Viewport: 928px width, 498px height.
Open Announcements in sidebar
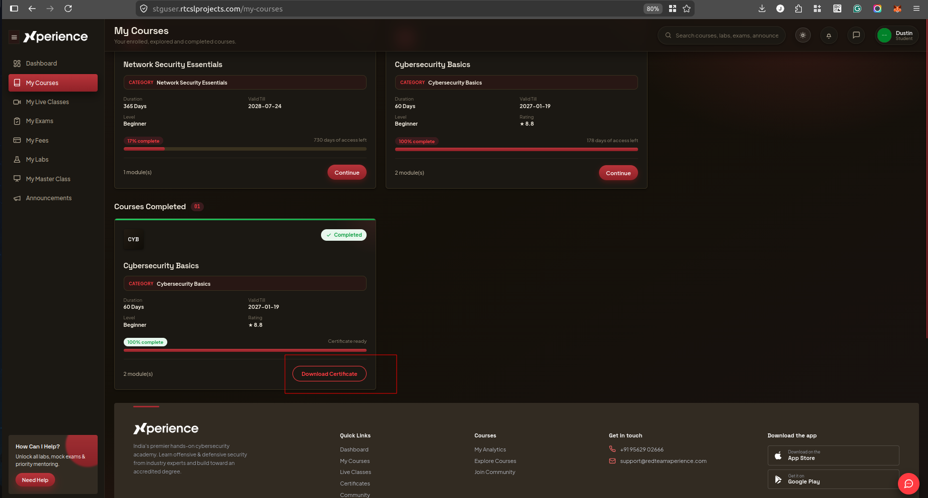[x=53, y=198]
